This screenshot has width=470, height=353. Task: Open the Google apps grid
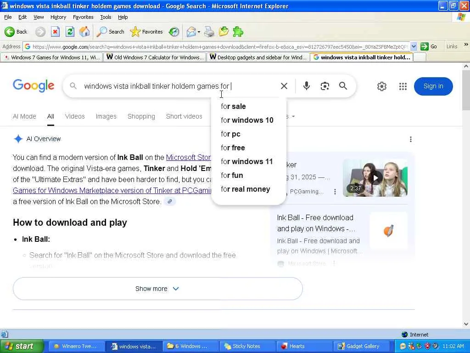pyautogui.click(x=403, y=86)
